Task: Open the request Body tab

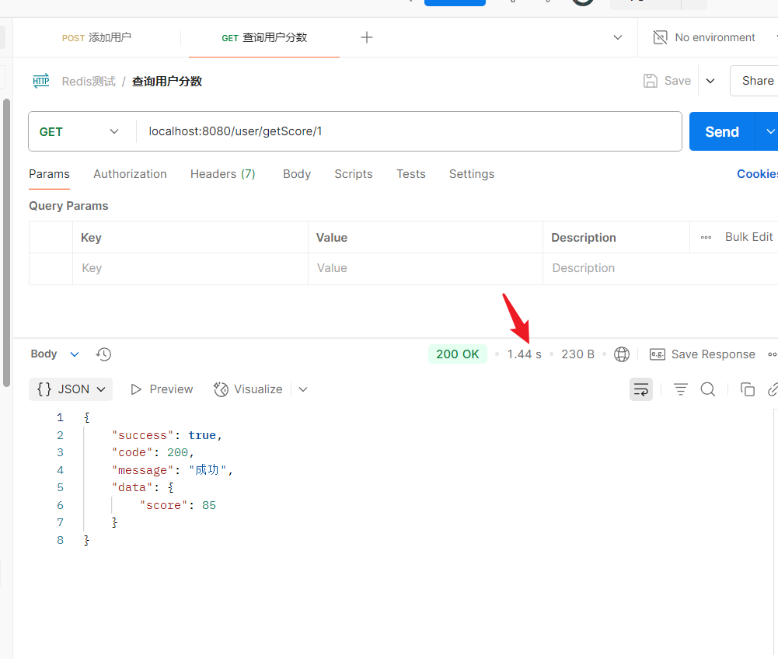Action: pyautogui.click(x=297, y=174)
